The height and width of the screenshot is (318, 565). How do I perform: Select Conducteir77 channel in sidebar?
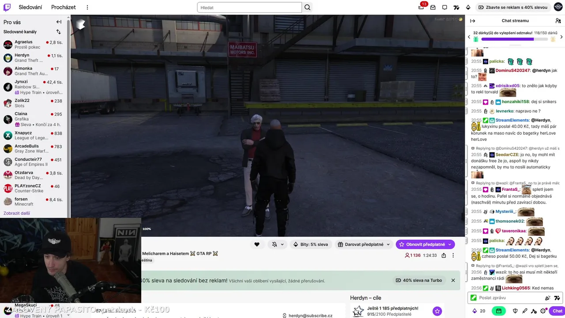(33, 162)
